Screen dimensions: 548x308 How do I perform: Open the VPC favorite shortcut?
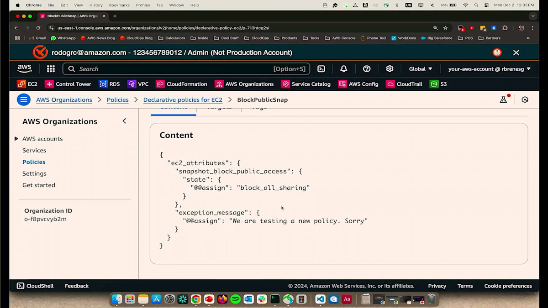138,84
